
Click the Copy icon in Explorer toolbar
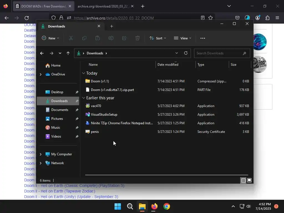click(x=84, y=38)
